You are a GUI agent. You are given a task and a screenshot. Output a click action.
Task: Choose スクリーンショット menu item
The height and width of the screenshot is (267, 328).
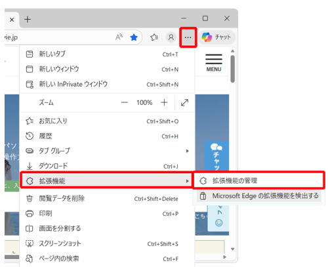click(x=107, y=243)
